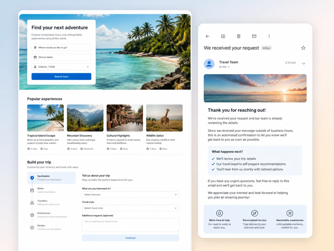The height and width of the screenshot is (251, 334).
Task: Click the clock icon next to '6 days'
Action: (x=68, y=149)
